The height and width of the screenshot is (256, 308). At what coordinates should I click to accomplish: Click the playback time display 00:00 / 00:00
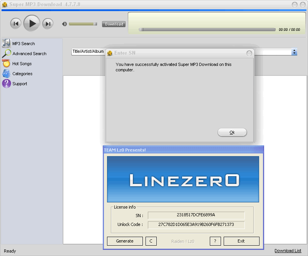290,30
